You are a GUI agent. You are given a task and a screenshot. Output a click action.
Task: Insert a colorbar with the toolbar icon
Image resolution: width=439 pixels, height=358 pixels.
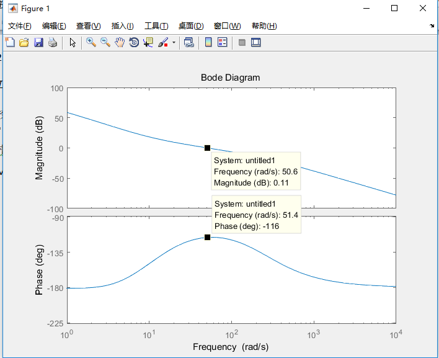point(208,43)
